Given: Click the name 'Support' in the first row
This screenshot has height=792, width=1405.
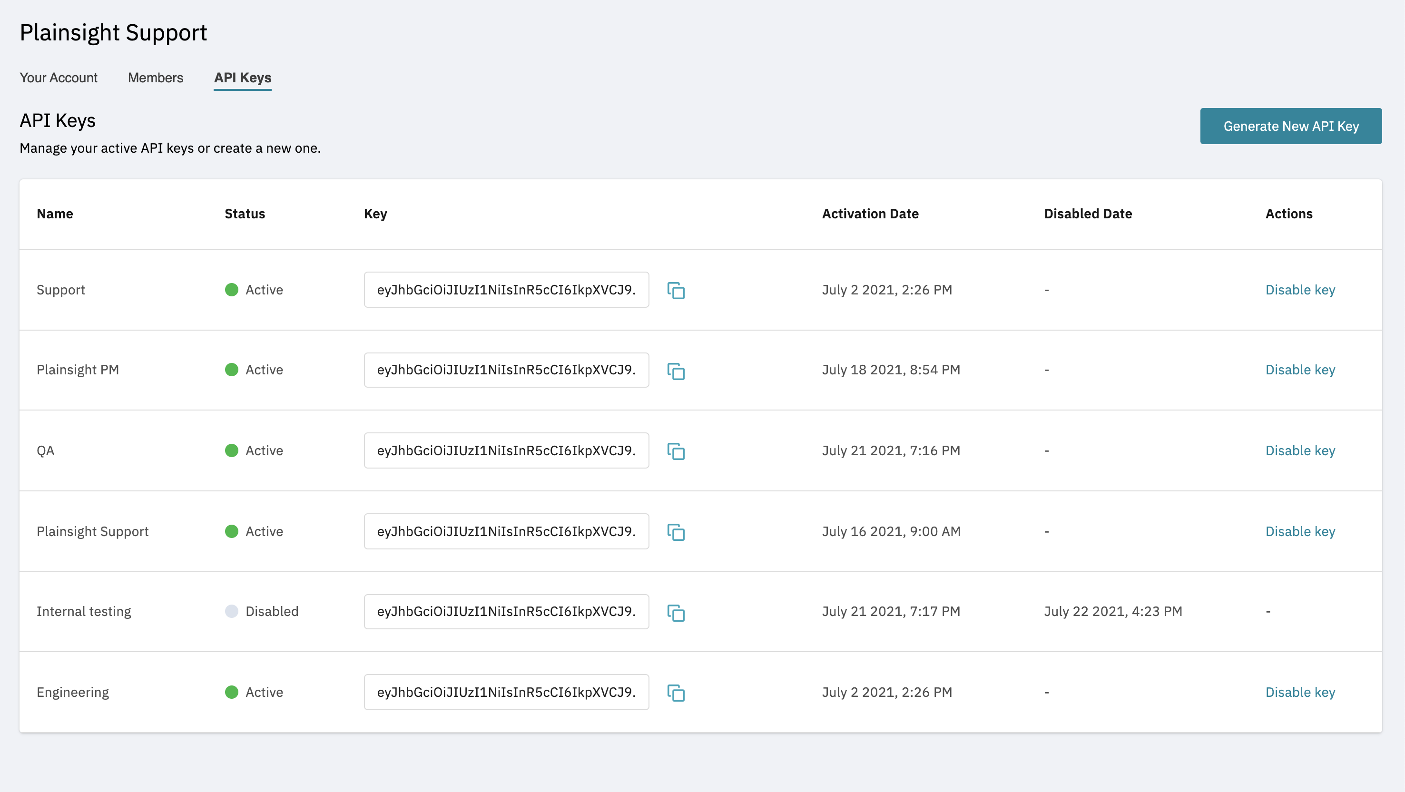Looking at the screenshot, I should (60, 290).
